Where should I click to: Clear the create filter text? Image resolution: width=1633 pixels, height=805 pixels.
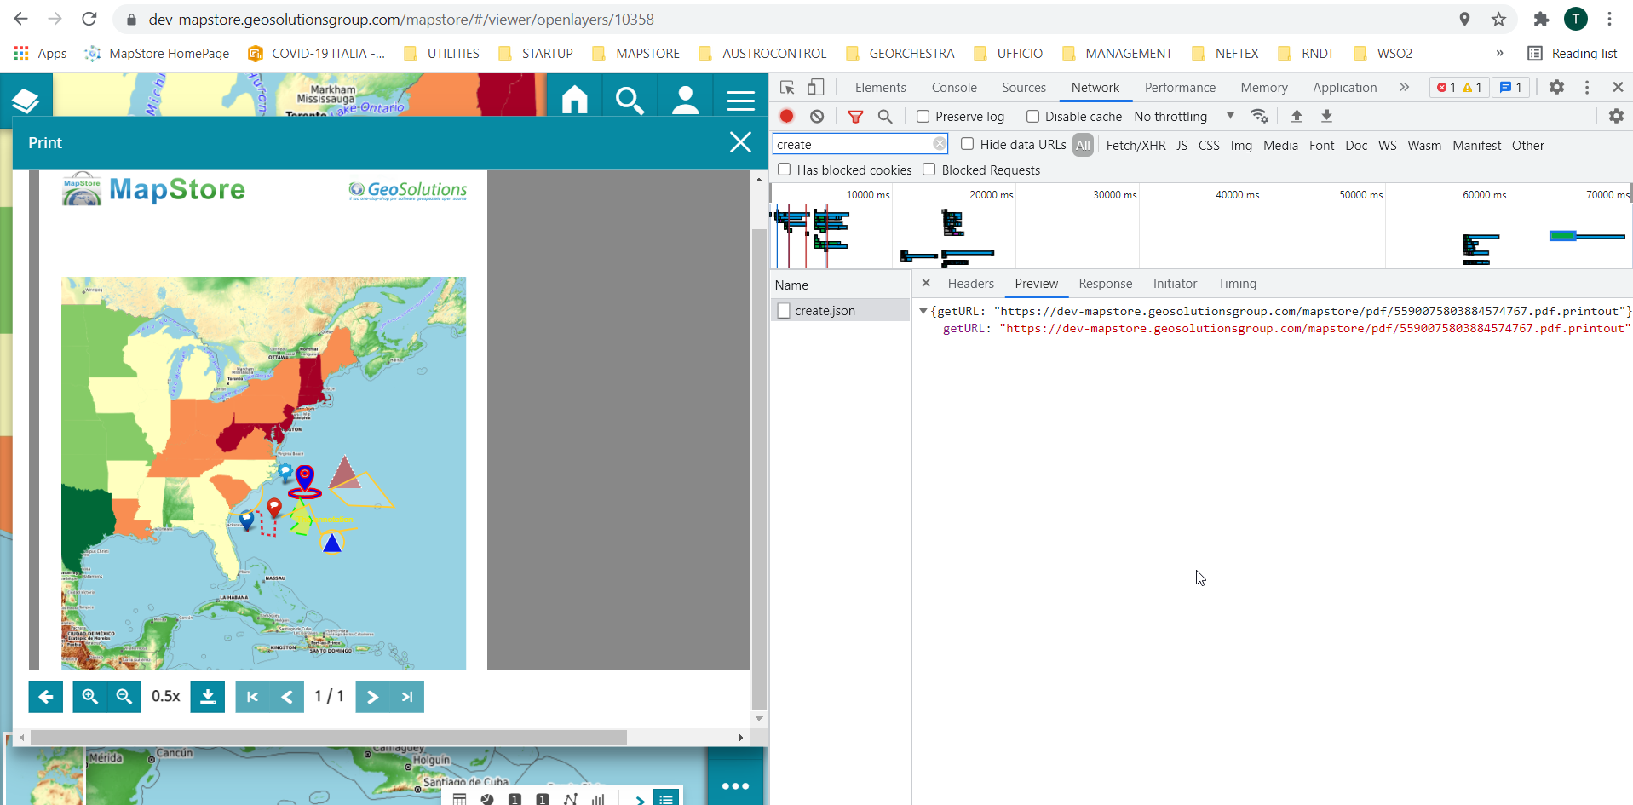(940, 143)
